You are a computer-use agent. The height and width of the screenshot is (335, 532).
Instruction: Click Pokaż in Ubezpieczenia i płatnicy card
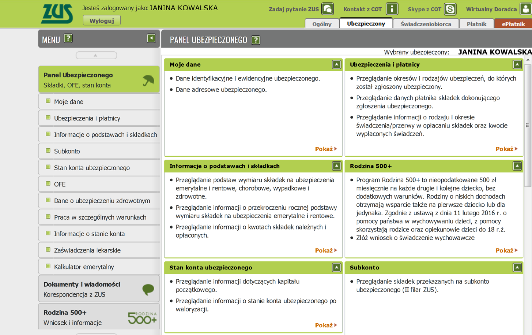[506, 149]
